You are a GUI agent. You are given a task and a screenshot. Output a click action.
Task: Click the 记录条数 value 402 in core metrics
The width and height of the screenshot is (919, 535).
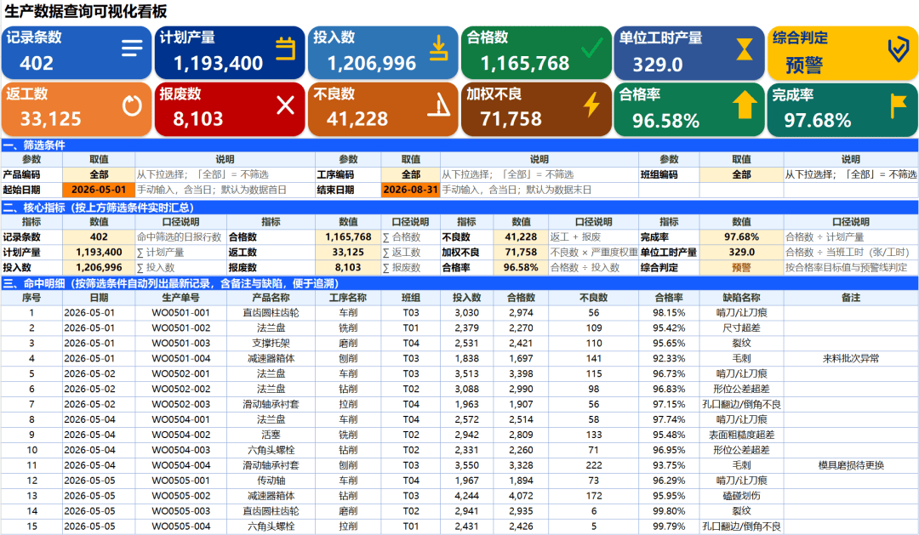(x=99, y=237)
